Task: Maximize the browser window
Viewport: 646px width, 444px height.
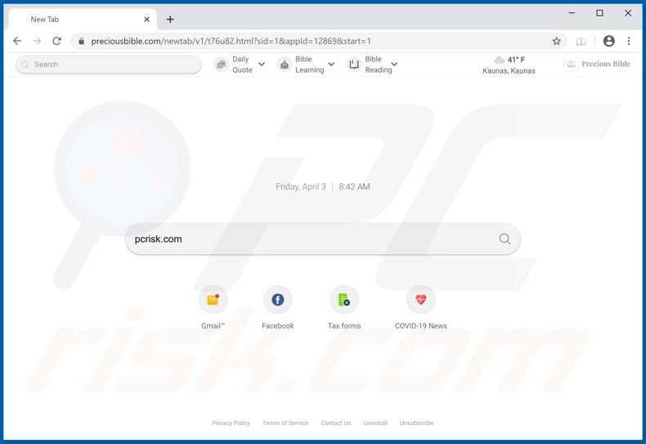Action: 599,13
